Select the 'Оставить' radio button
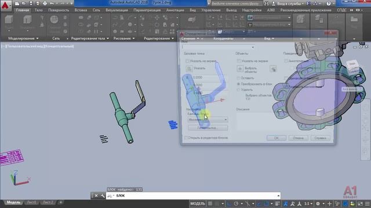Viewport: 371px width, 208px height. tap(238, 78)
